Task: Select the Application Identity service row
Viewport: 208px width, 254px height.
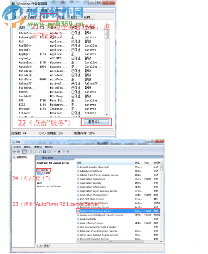Action: (118, 183)
